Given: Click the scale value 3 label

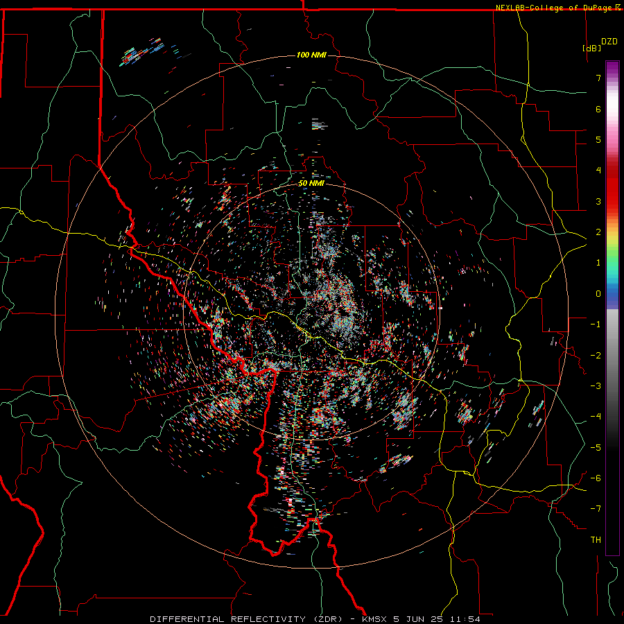Looking at the screenshot, I should 598,201.
